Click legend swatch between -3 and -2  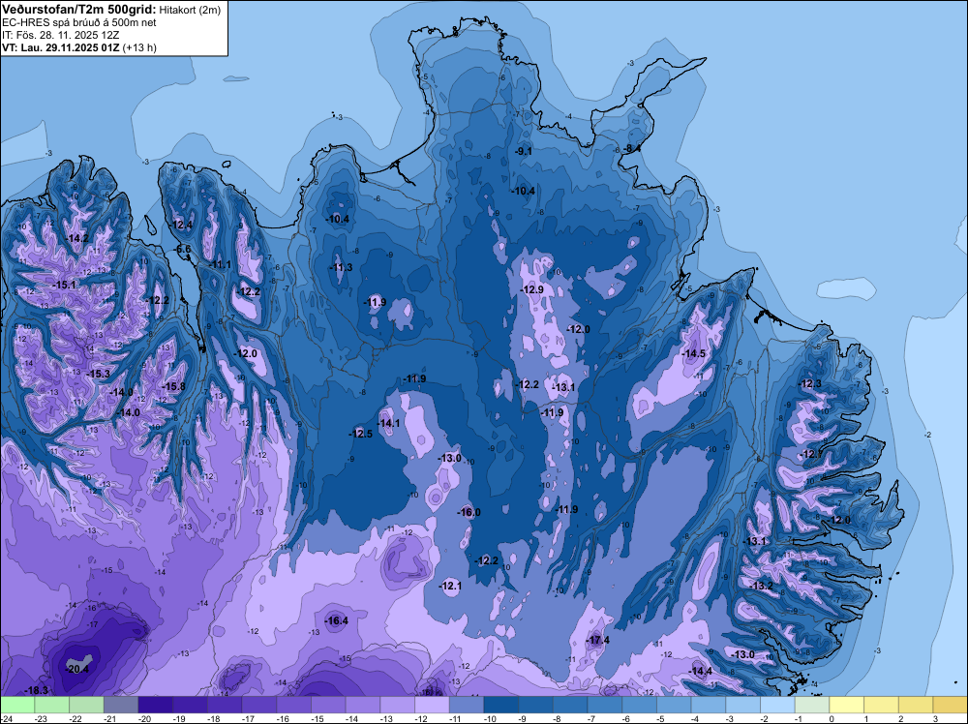pos(742,705)
